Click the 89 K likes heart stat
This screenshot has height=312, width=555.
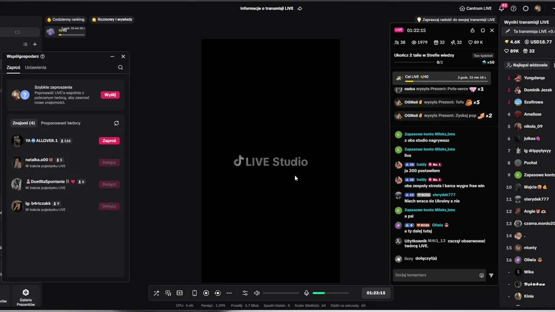click(476, 42)
